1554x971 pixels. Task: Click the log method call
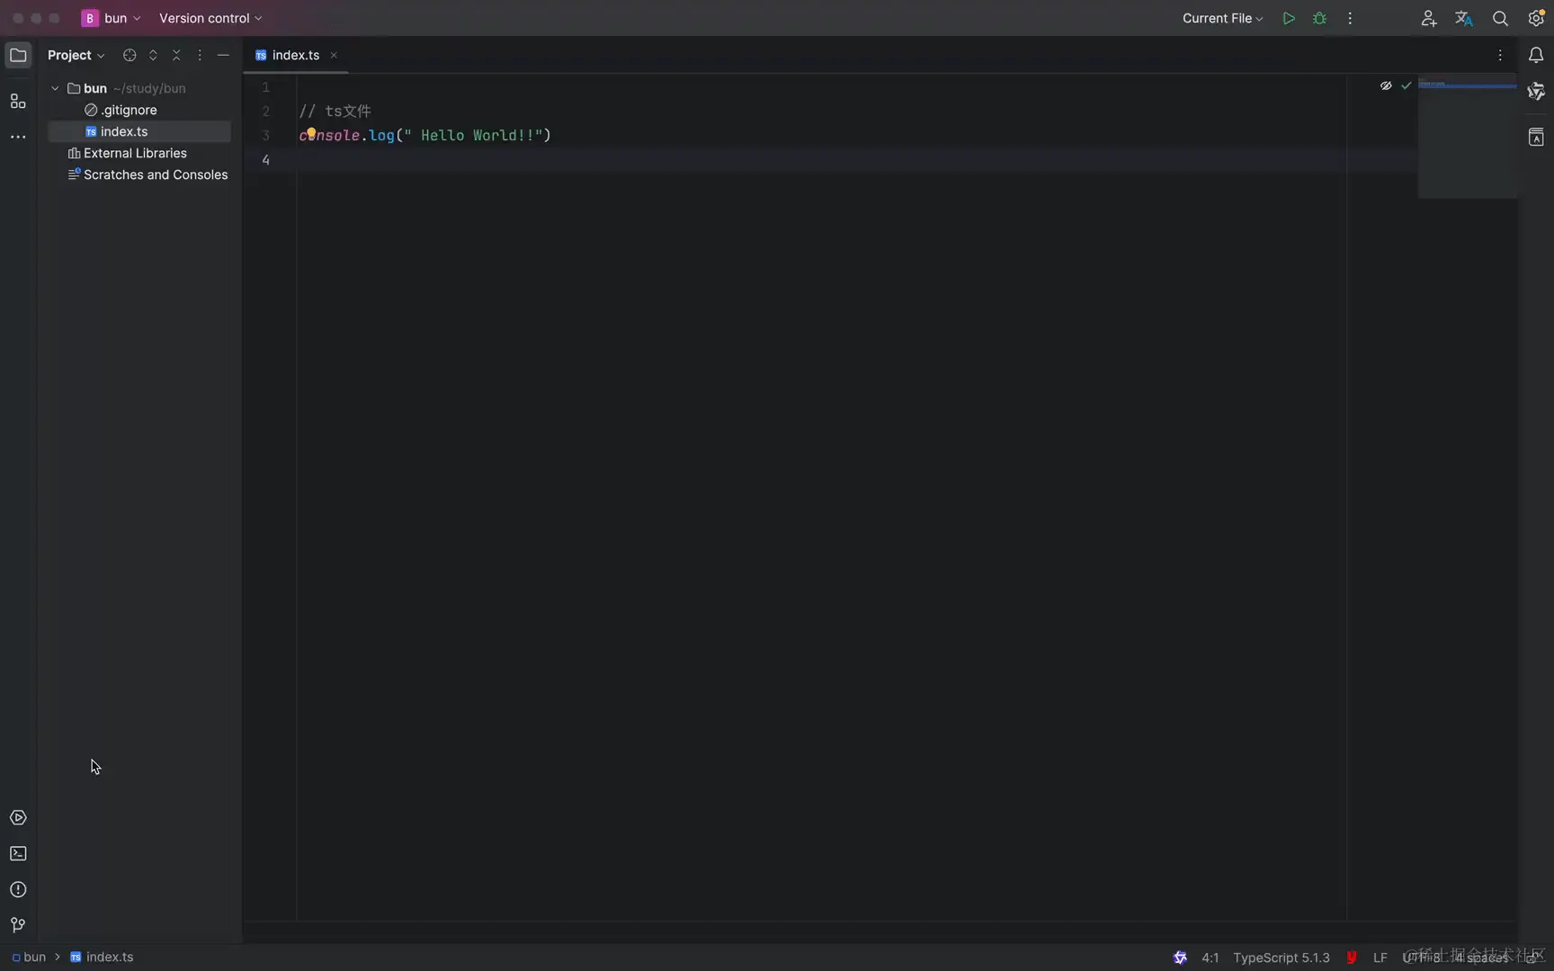pos(381,135)
